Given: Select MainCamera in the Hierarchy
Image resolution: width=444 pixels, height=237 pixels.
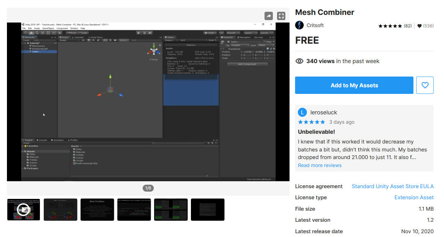Looking at the screenshot, I should point(39,46).
